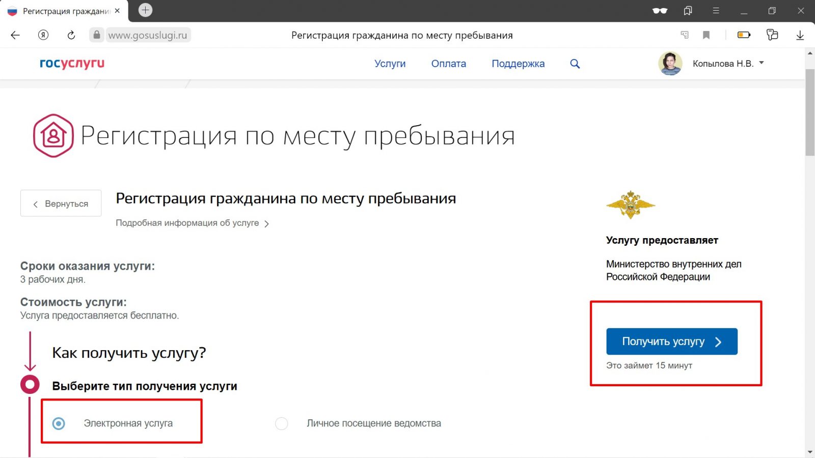Open the Услуги menu item
Screen dimensions: 815x458
click(x=390, y=64)
